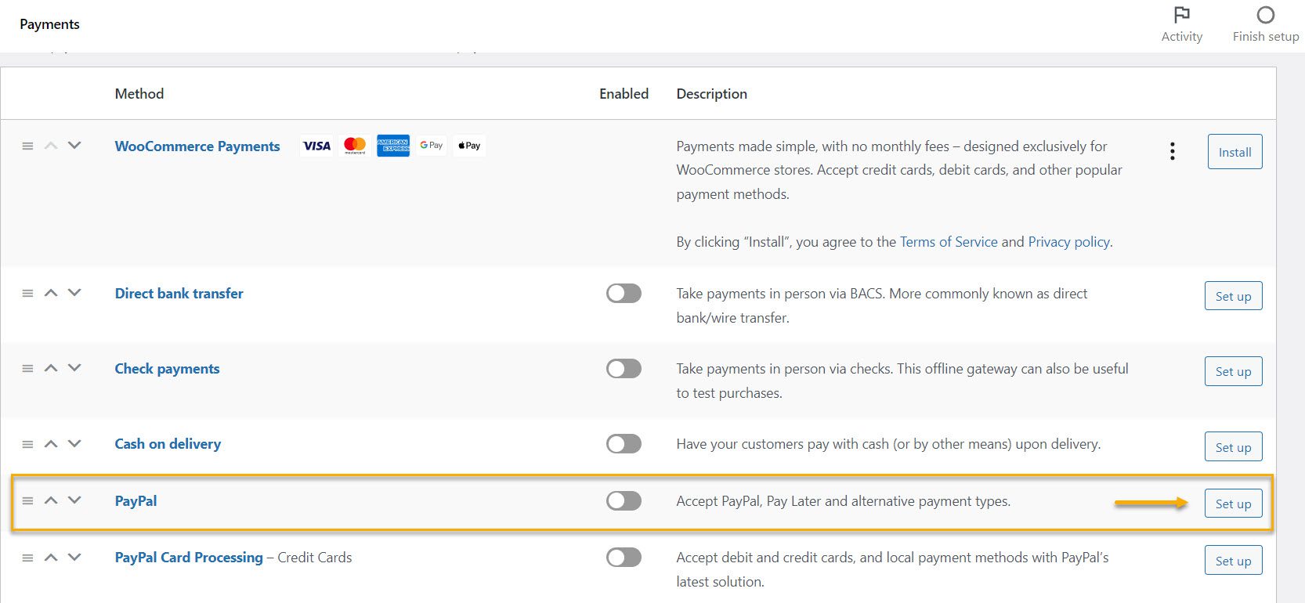
Task: Click the Method column header
Action: [x=139, y=94]
